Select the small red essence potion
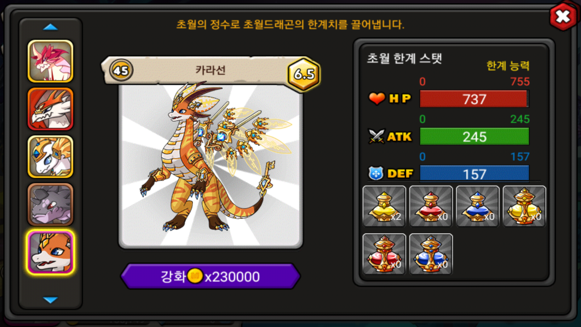The height and width of the screenshot is (327, 581). [431, 206]
